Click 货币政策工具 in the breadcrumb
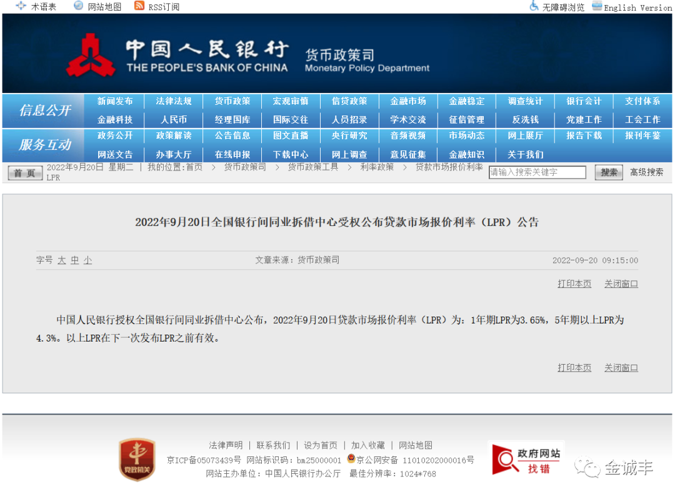 (x=313, y=167)
